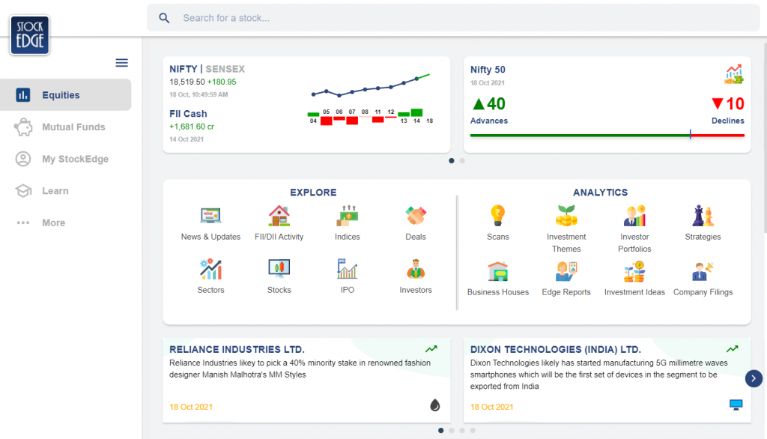The width and height of the screenshot is (767, 439).
Task: Open the Indices icon
Action: tap(348, 215)
